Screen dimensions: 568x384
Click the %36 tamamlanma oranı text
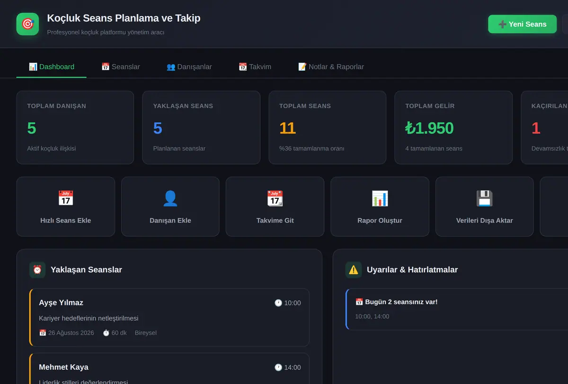pyautogui.click(x=311, y=149)
